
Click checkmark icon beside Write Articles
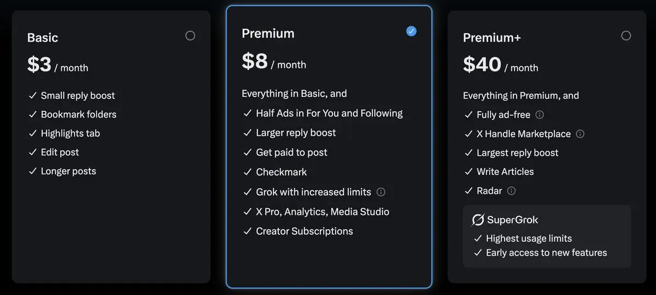point(468,172)
